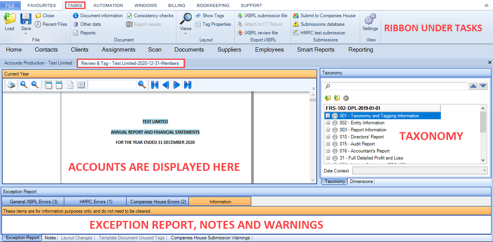Jump to the first page

pyautogui.click(x=155, y=85)
